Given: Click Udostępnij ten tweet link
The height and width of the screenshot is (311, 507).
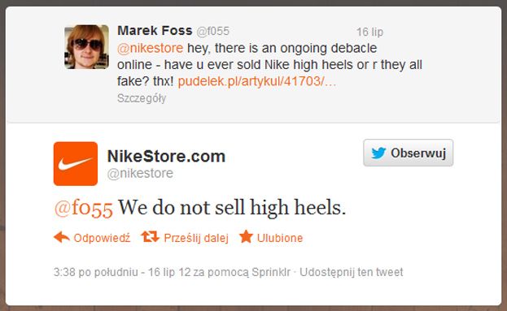Looking at the screenshot, I should (x=351, y=272).
